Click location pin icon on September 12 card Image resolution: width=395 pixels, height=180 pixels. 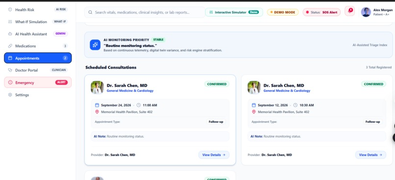click(254, 112)
